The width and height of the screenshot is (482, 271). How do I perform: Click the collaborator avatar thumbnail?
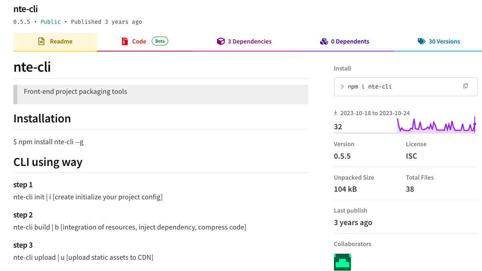[x=342, y=262]
